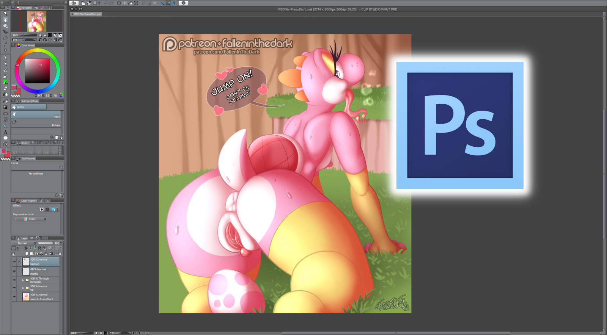This screenshot has width=607, height=335.
Task: Create a new canvas file
Action: point(83,3)
